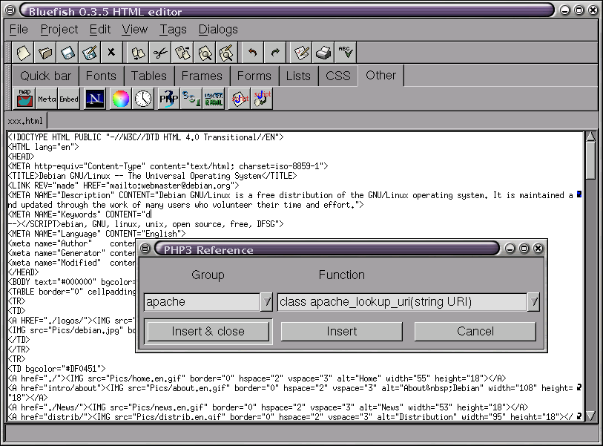The image size is (603, 446).
Task: Click the first script icon with the document
Action: [240, 99]
